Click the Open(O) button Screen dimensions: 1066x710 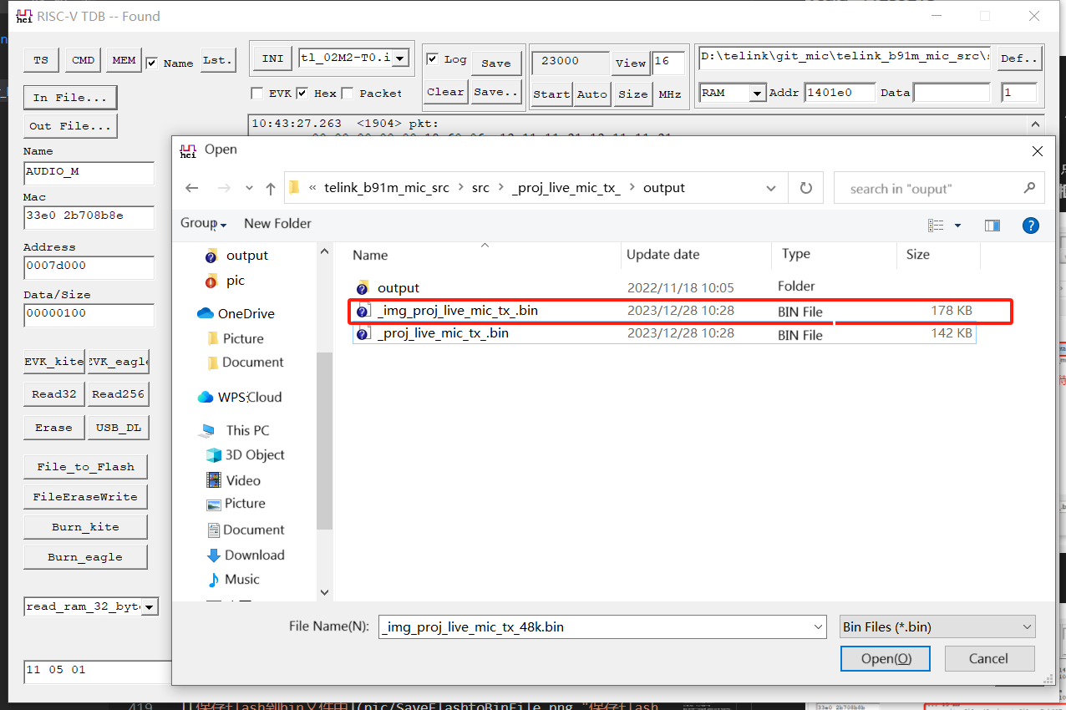pos(885,658)
